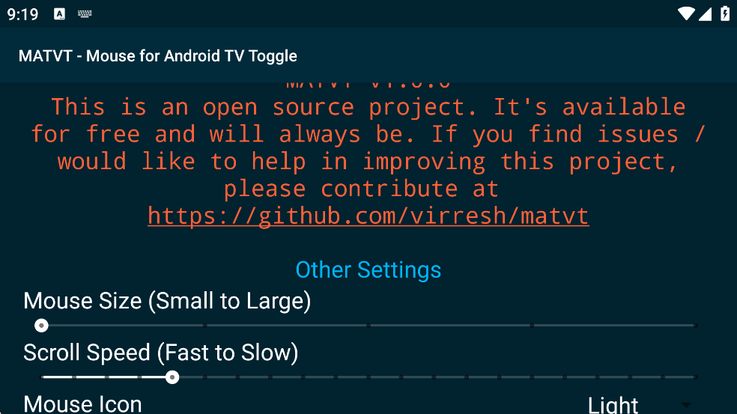This screenshot has height=414, width=737.
Task: Set Mouse Size slider to largest end
Action: pyautogui.click(x=695, y=326)
